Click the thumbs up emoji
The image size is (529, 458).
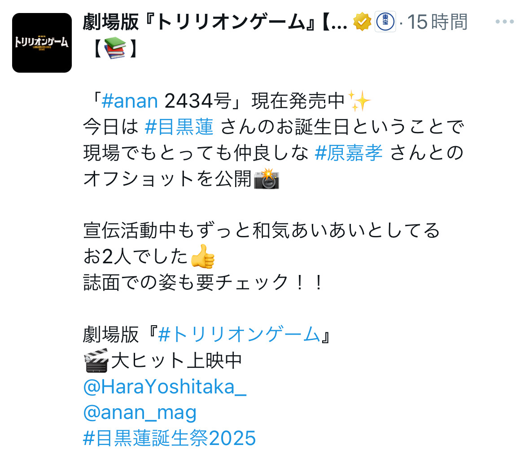click(x=202, y=256)
